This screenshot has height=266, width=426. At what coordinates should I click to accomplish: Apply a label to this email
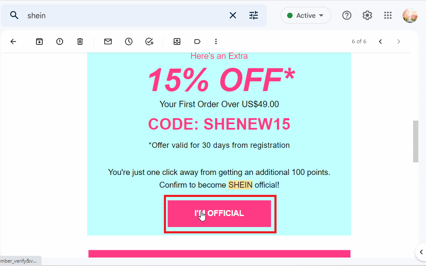pyautogui.click(x=197, y=41)
